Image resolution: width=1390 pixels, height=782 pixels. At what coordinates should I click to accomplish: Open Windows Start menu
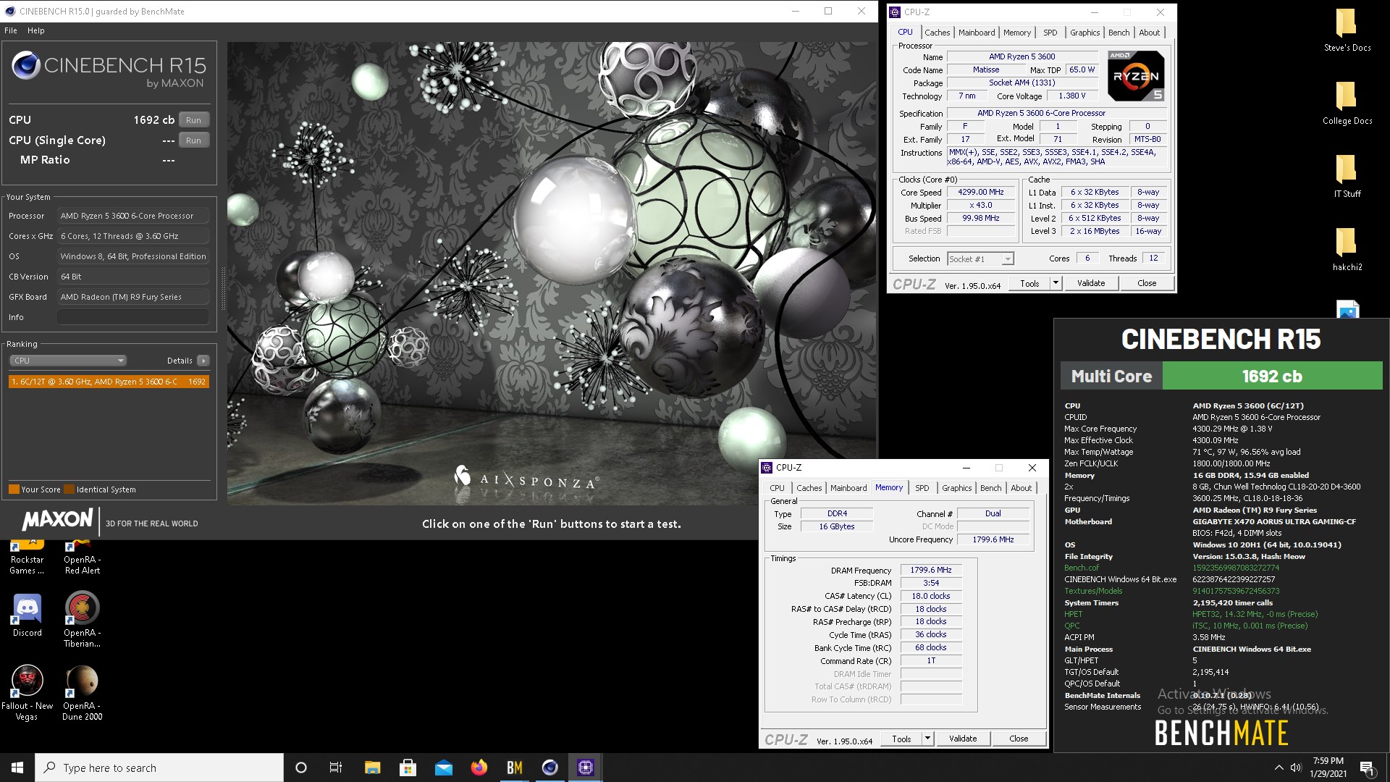(x=17, y=768)
